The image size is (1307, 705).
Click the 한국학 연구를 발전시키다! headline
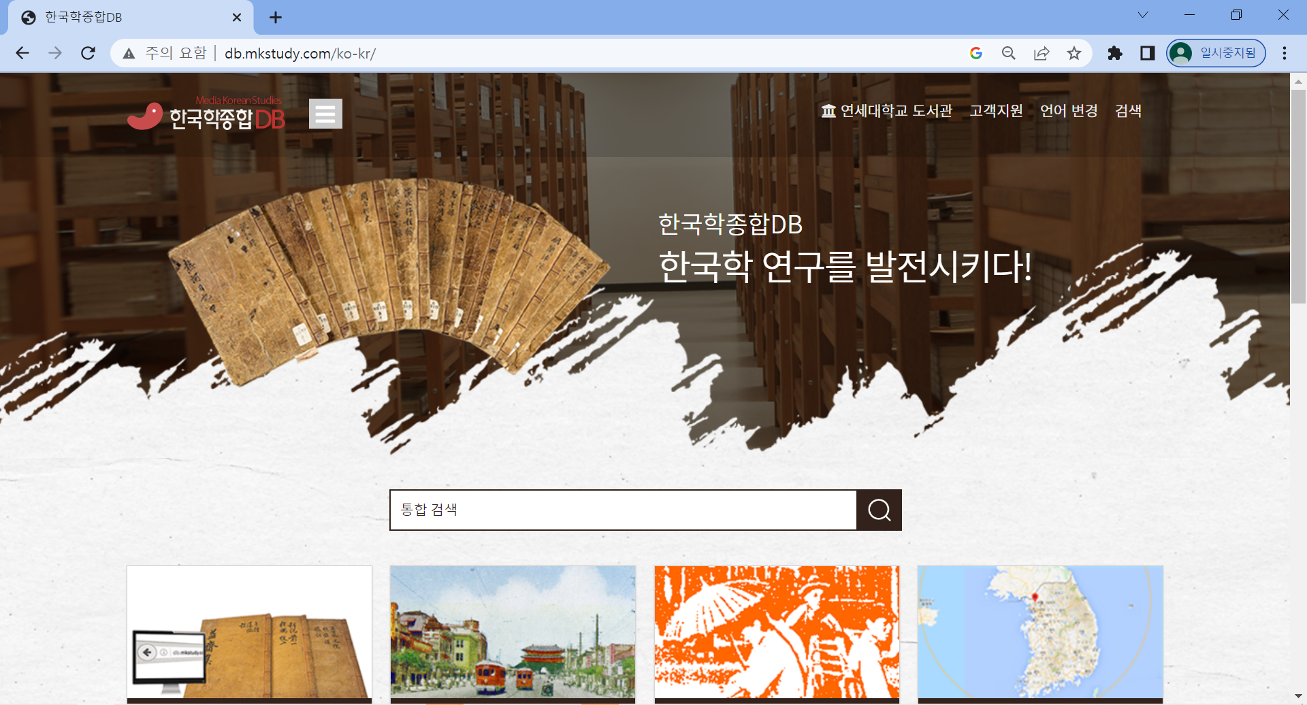pos(845,266)
